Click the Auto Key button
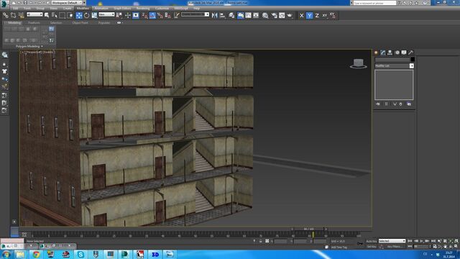 372,241
